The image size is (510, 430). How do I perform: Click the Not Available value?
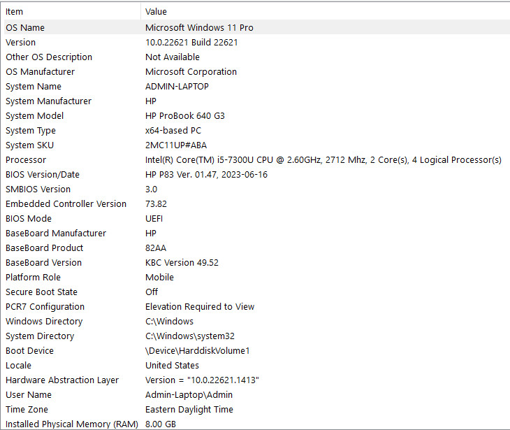(x=173, y=57)
